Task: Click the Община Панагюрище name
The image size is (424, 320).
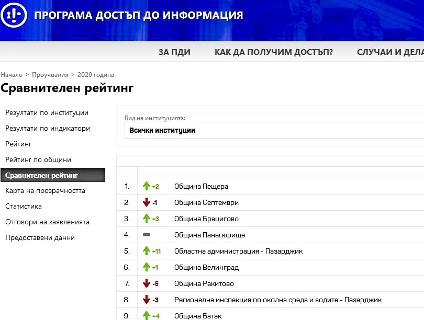Action: point(209,235)
